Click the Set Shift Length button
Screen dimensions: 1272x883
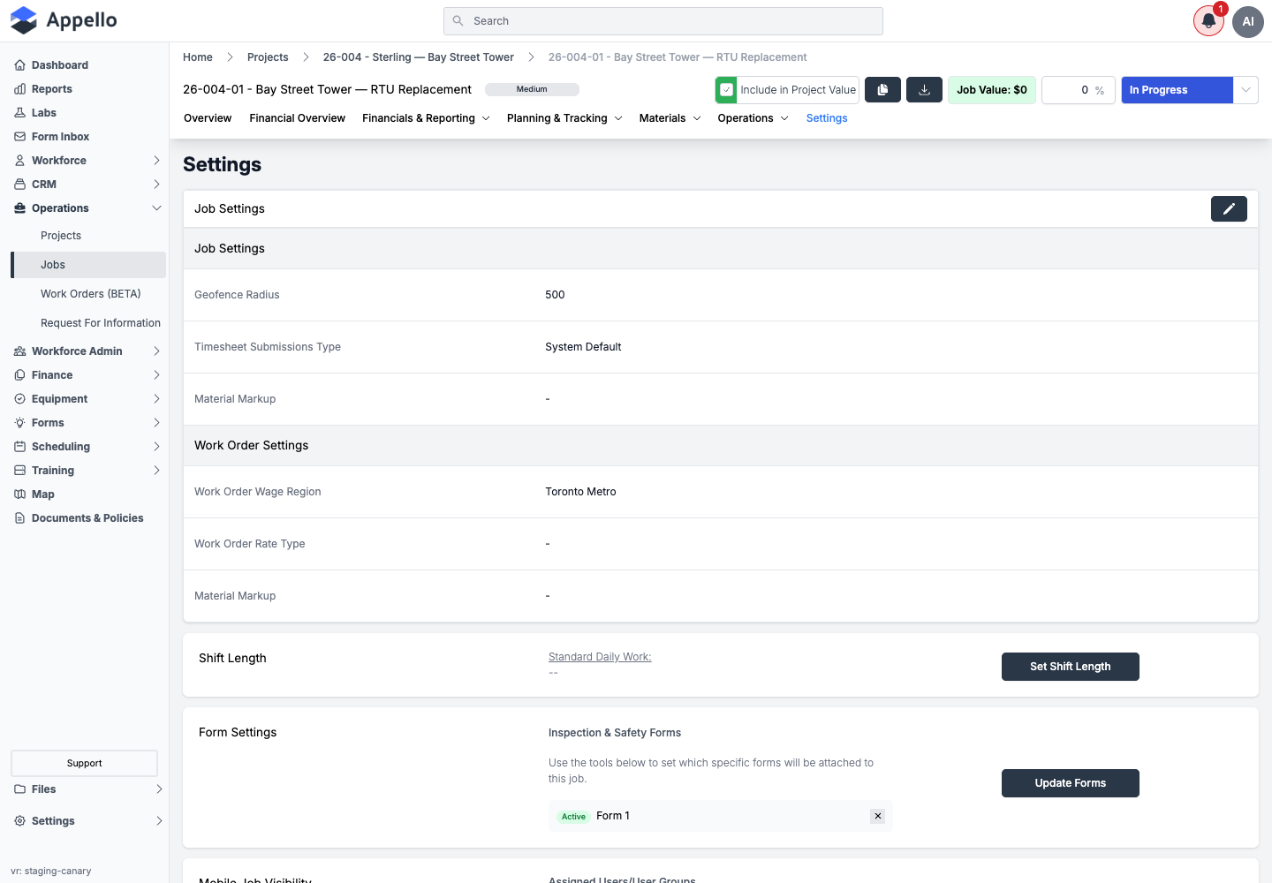click(x=1071, y=667)
